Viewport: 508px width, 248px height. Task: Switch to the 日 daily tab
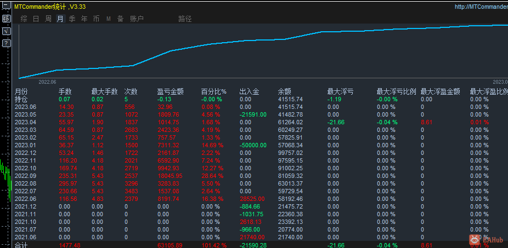(36, 19)
